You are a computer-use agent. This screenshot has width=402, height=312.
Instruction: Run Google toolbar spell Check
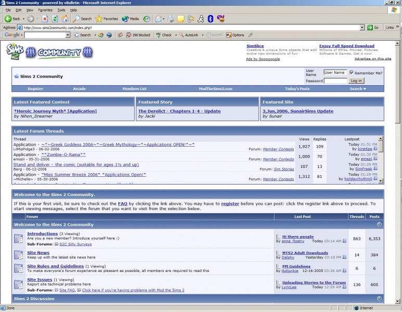164,35
